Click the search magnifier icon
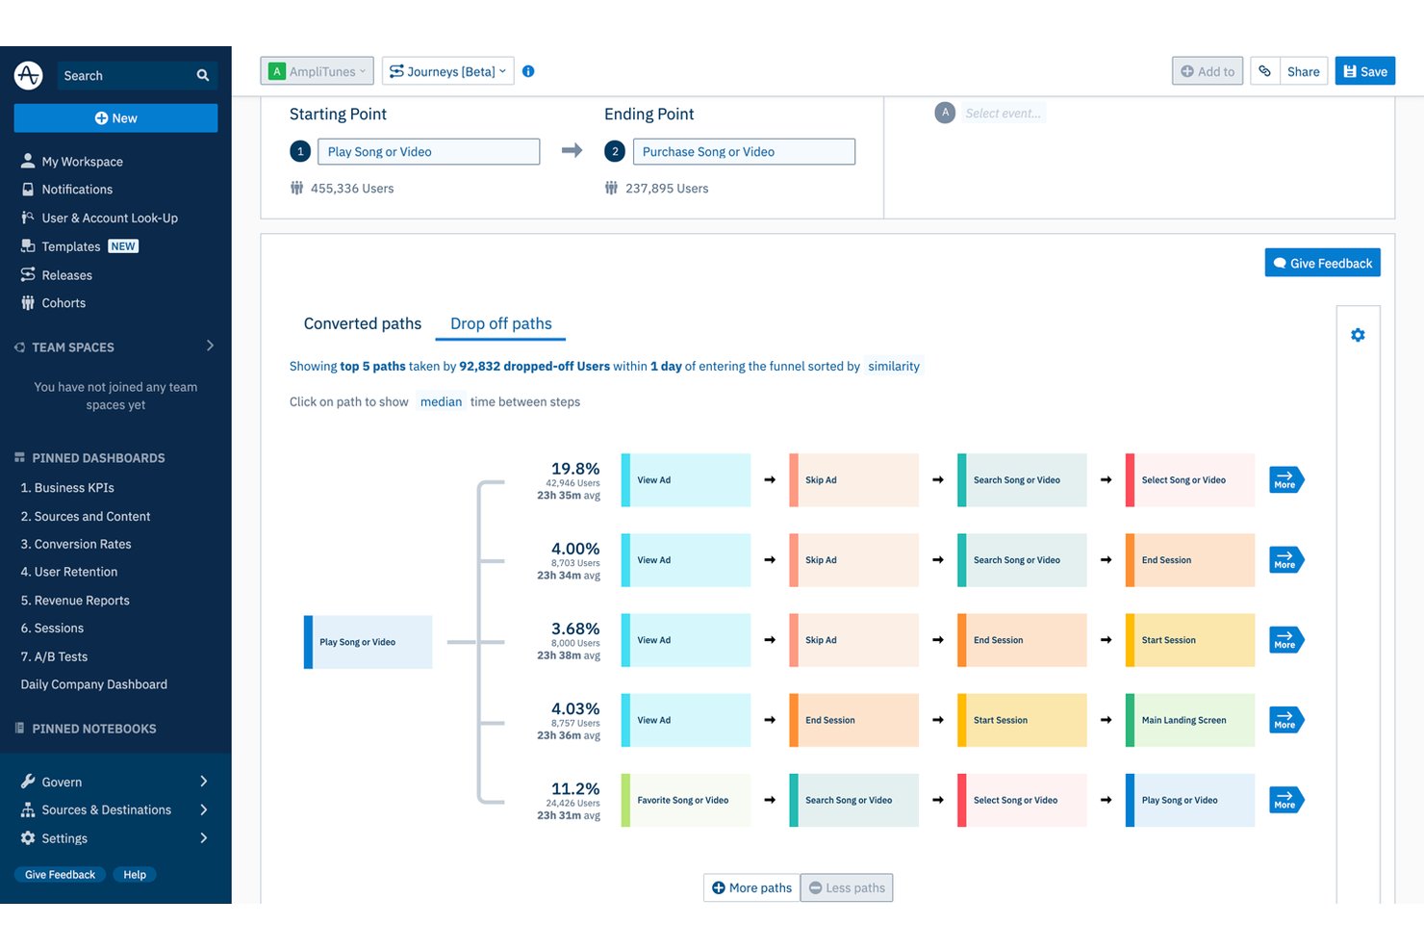The width and height of the screenshot is (1424, 950). coord(203,75)
